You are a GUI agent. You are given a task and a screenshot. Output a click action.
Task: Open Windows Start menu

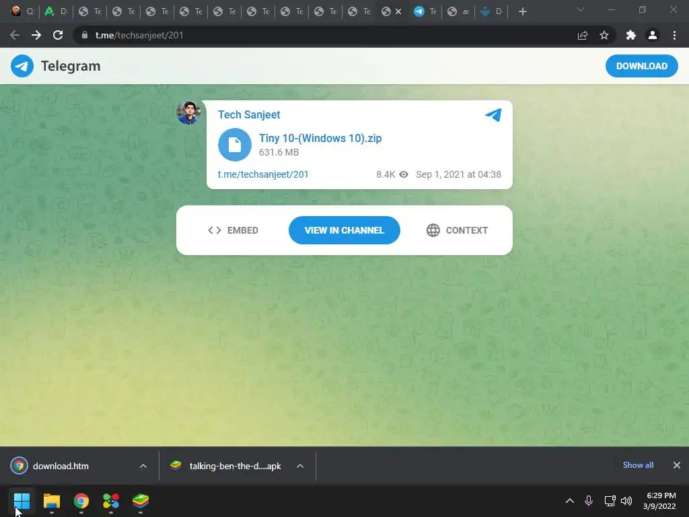pyautogui.click(x=22, y=501)
